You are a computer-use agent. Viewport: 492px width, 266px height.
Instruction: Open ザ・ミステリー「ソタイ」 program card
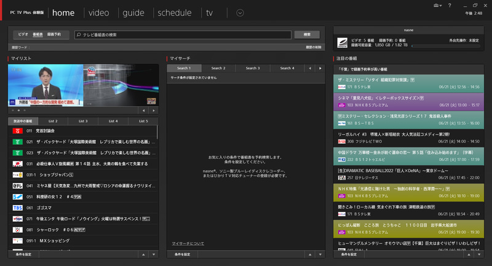[408, 84]
